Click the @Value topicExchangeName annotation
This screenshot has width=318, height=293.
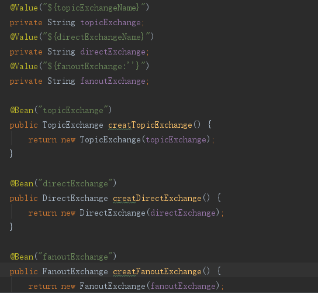pyautogui.click(x=79, y=8)
